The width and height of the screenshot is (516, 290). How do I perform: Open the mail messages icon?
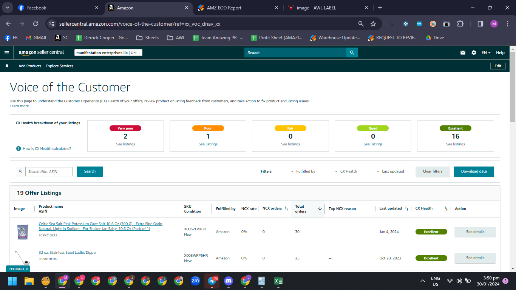coord(463,52)
